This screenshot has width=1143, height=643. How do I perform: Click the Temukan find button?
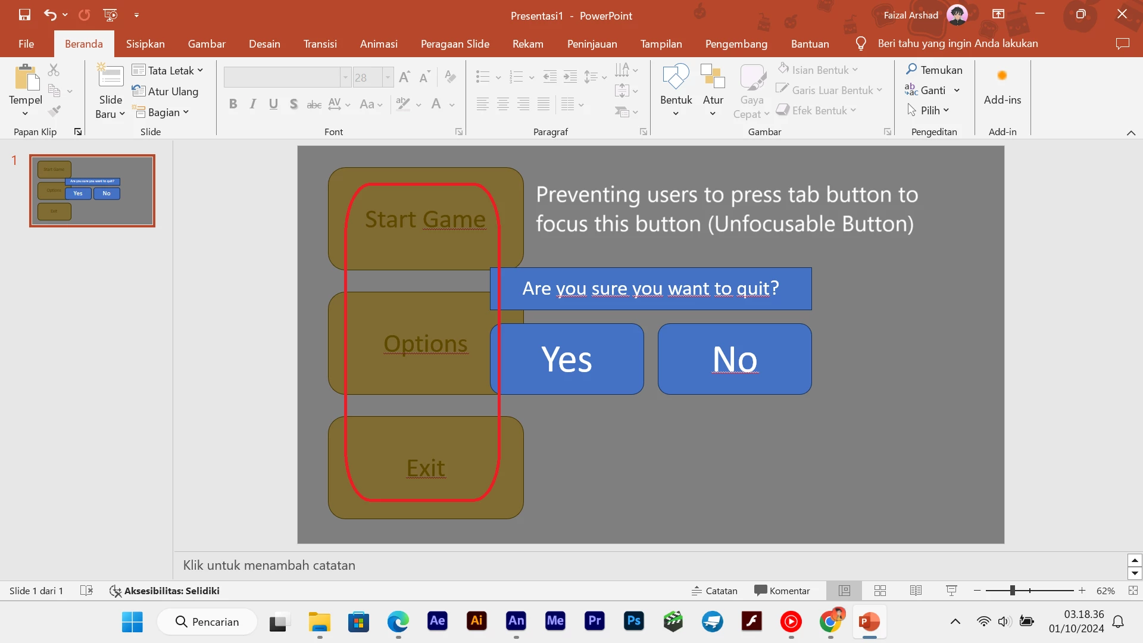[934, 70]
